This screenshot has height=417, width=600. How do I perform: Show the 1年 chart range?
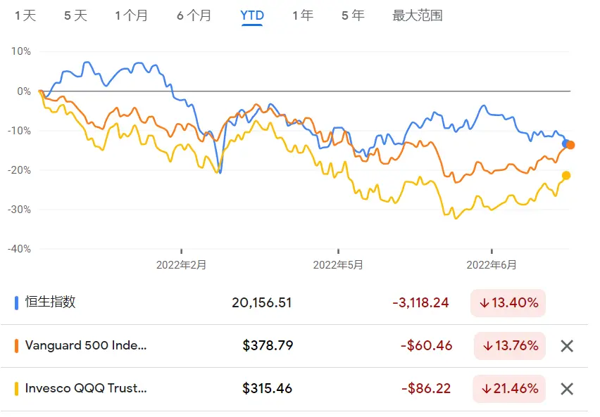(303, 15)
